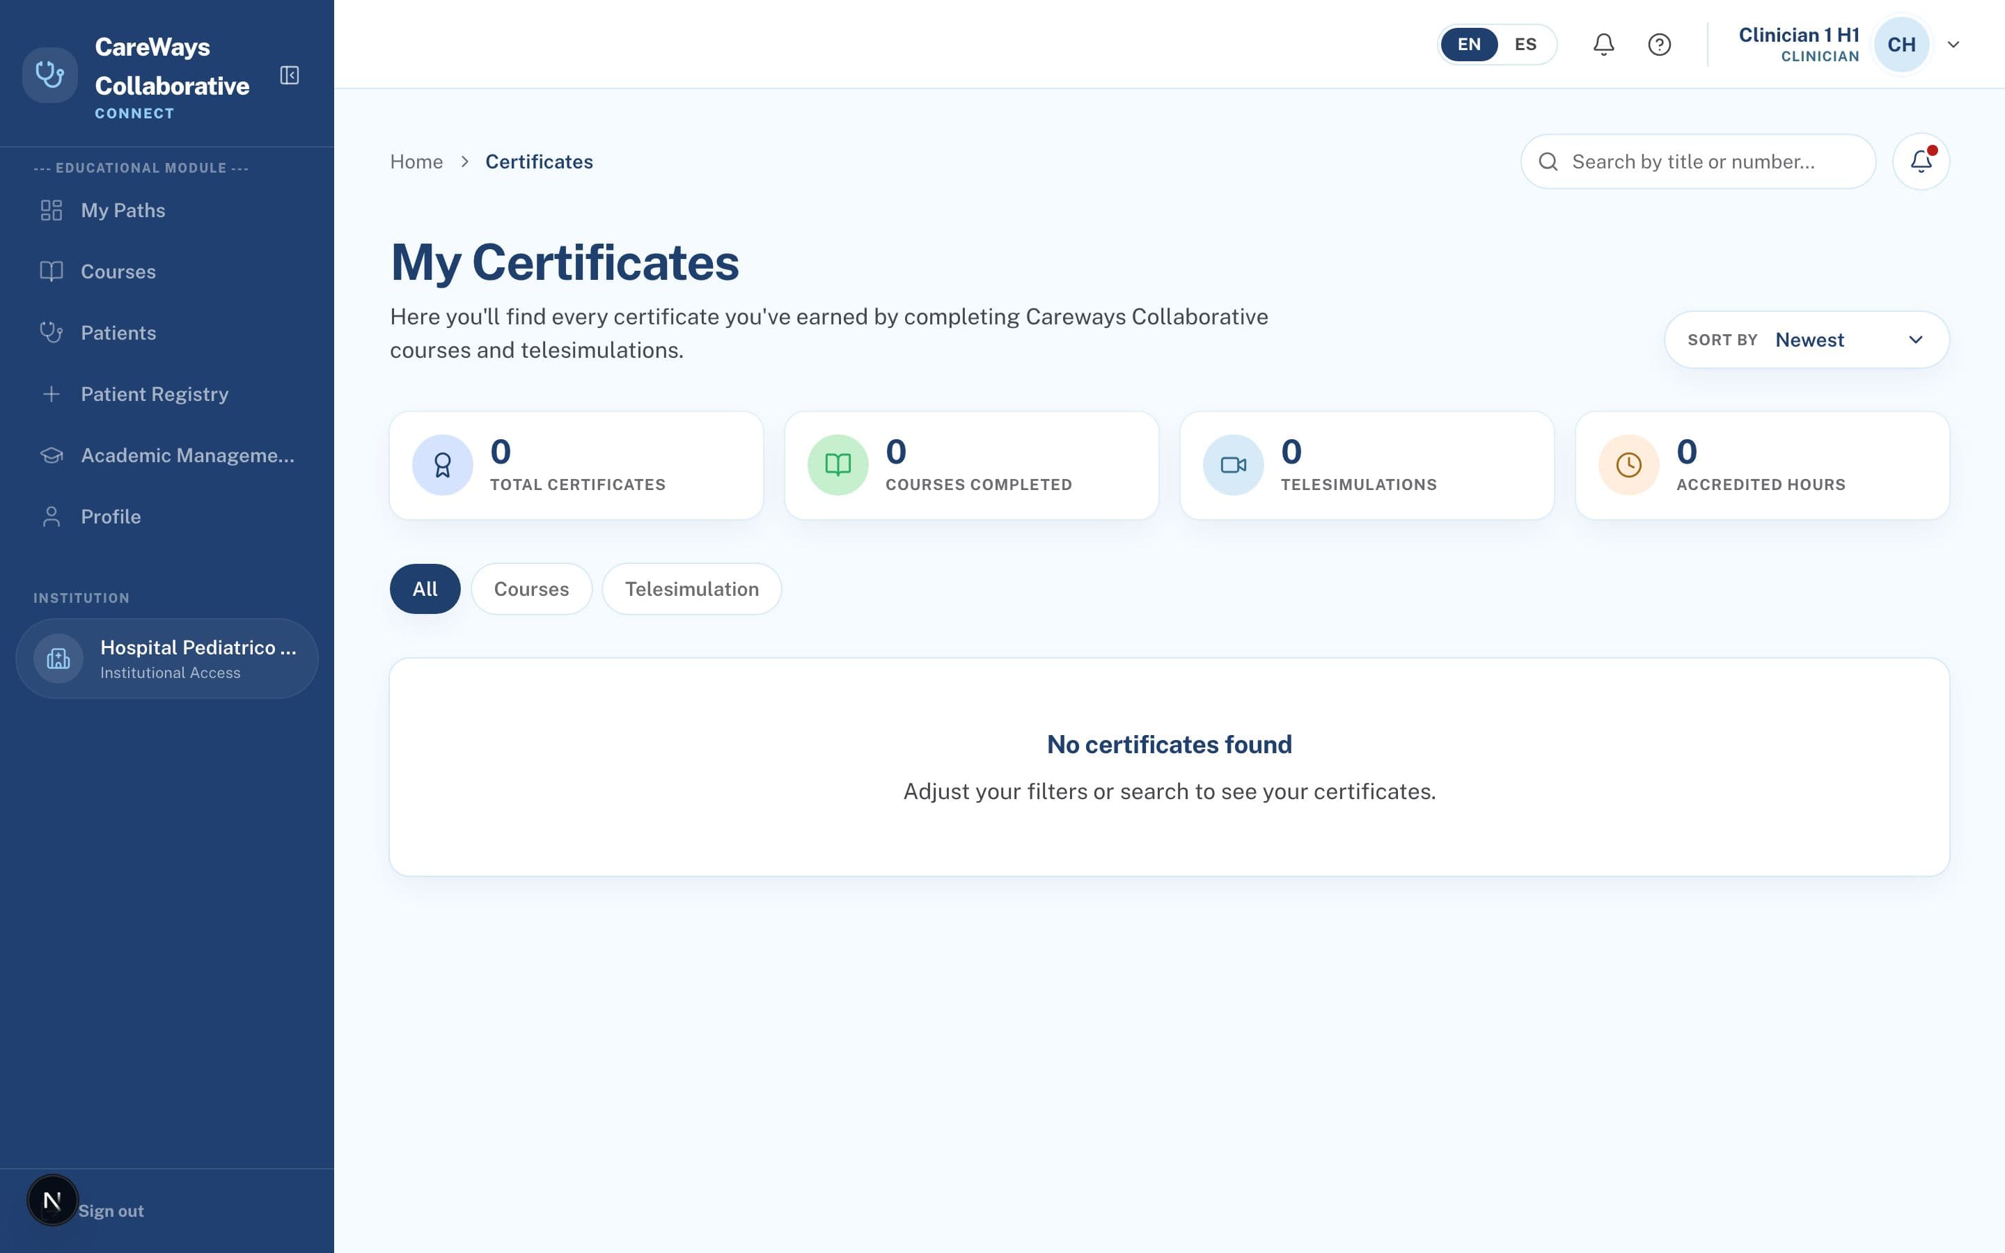2005x1253 pixels.
Task: Click the CareWays stethoscope logo icon
Action: (49, 75)
